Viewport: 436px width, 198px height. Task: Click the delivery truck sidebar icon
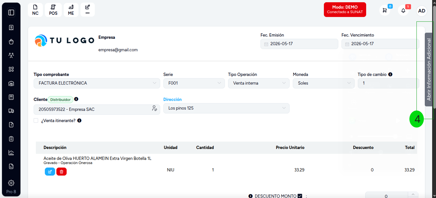[x=11, y=111]
